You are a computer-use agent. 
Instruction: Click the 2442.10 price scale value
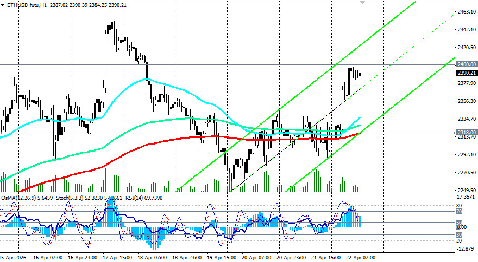coord(467,29)
